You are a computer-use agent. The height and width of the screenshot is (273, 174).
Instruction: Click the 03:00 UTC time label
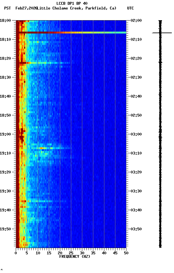(136, 134)
